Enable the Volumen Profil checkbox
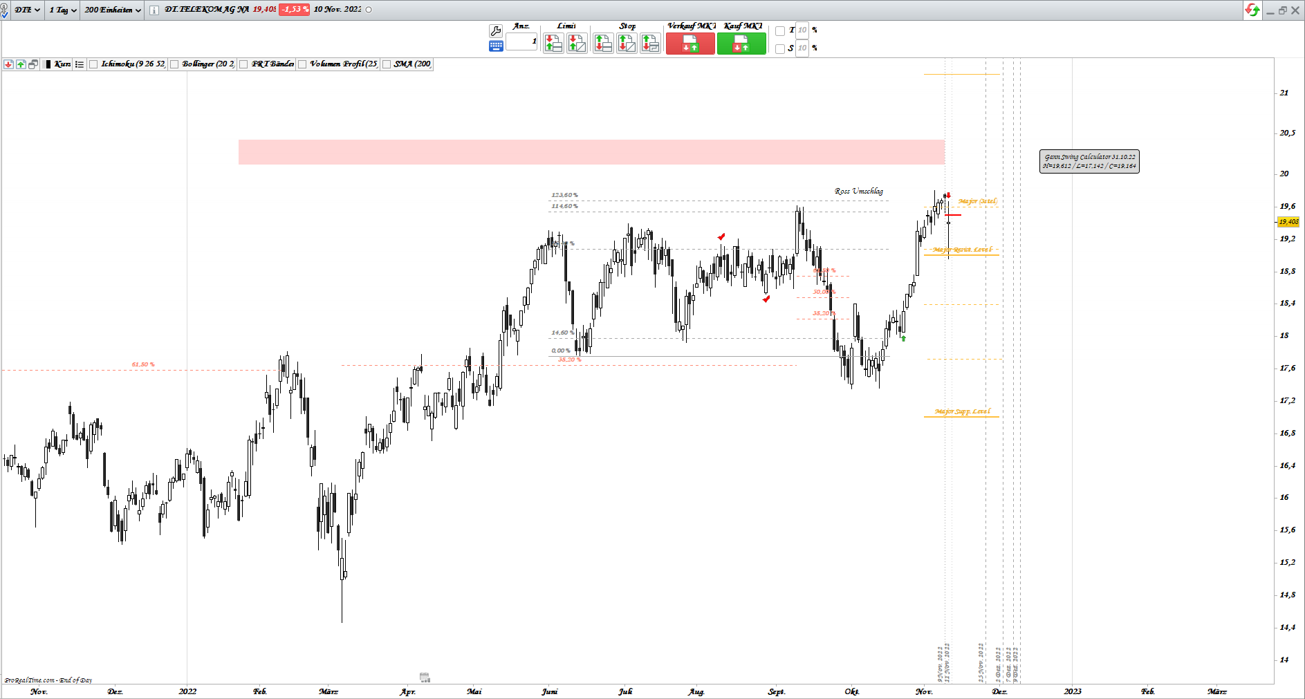1305x699 pixels. point(302,64)
